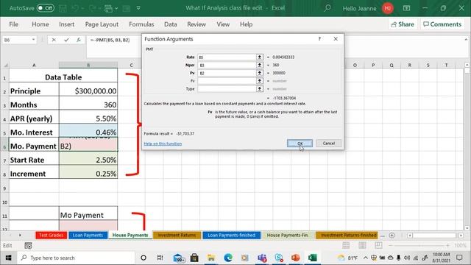Switch to the Insert ribbon tab
The width and height of the screenshot is (471, 265).
pos(66,24)
